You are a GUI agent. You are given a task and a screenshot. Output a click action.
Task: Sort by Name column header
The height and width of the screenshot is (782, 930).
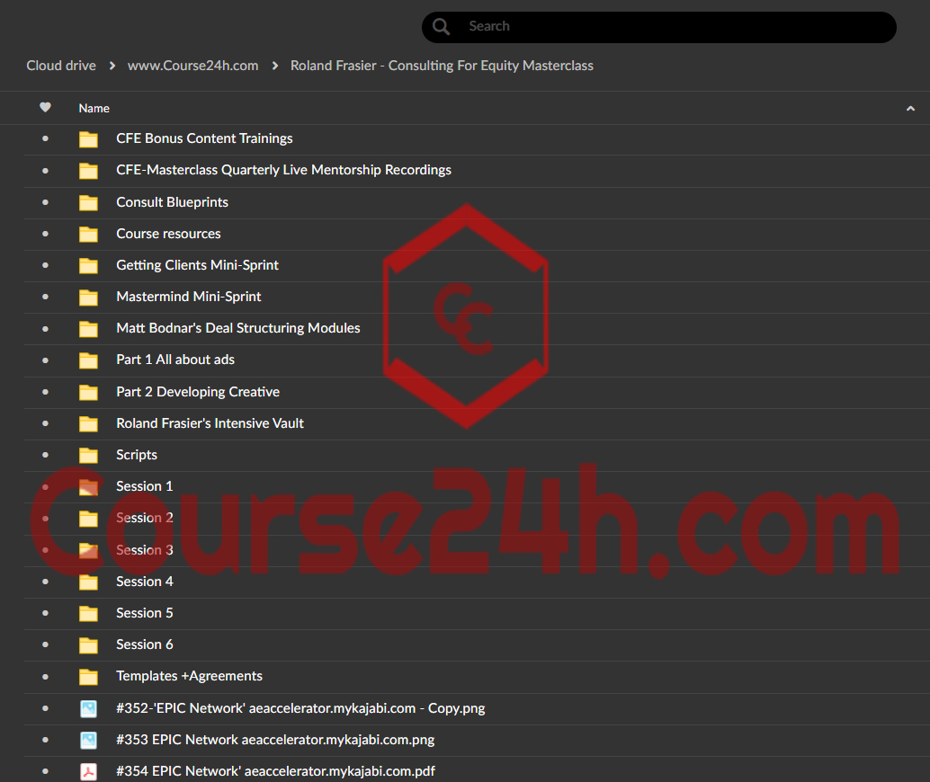(94, 109)
